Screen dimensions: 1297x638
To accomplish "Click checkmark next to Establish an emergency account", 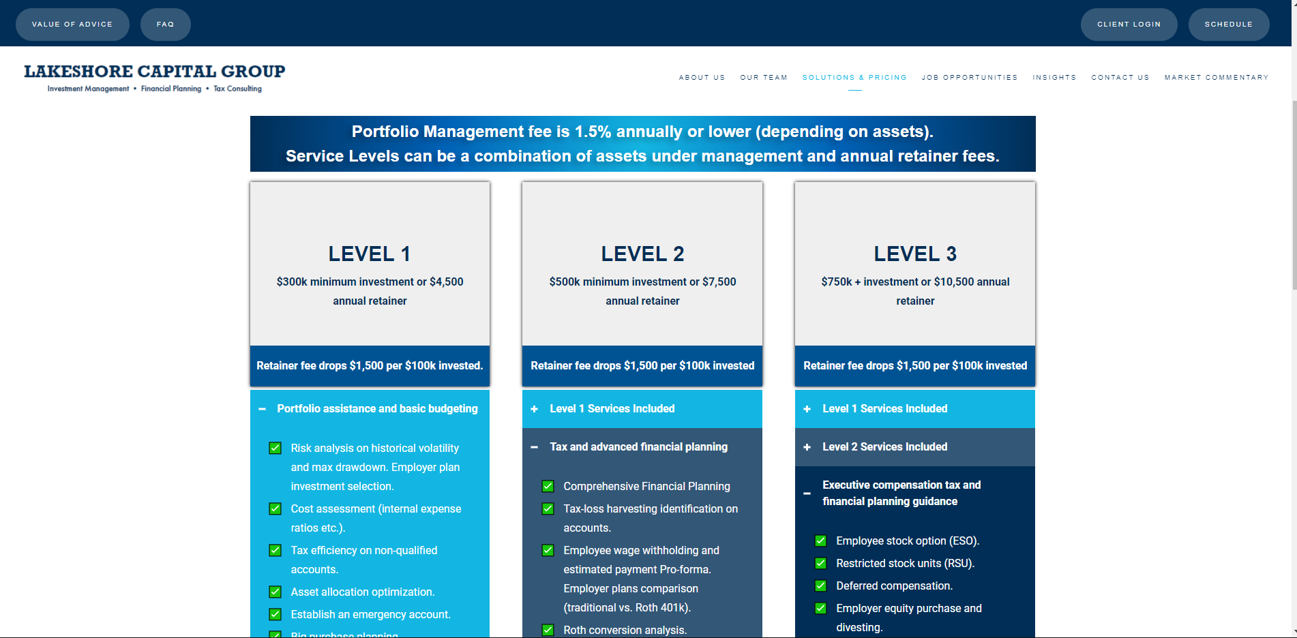I will pyautogui.click(x=275, y=614).
